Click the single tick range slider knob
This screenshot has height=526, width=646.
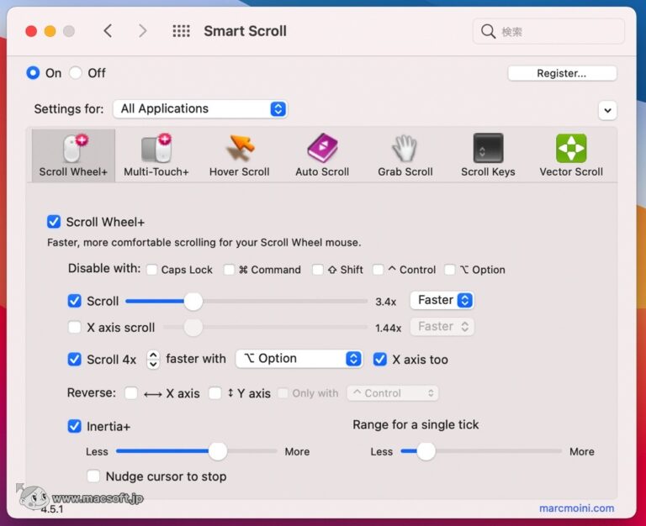tap(426, 451)
